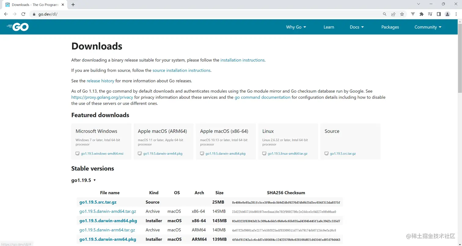Bookmark this page with the star icon

pos(402,14)
